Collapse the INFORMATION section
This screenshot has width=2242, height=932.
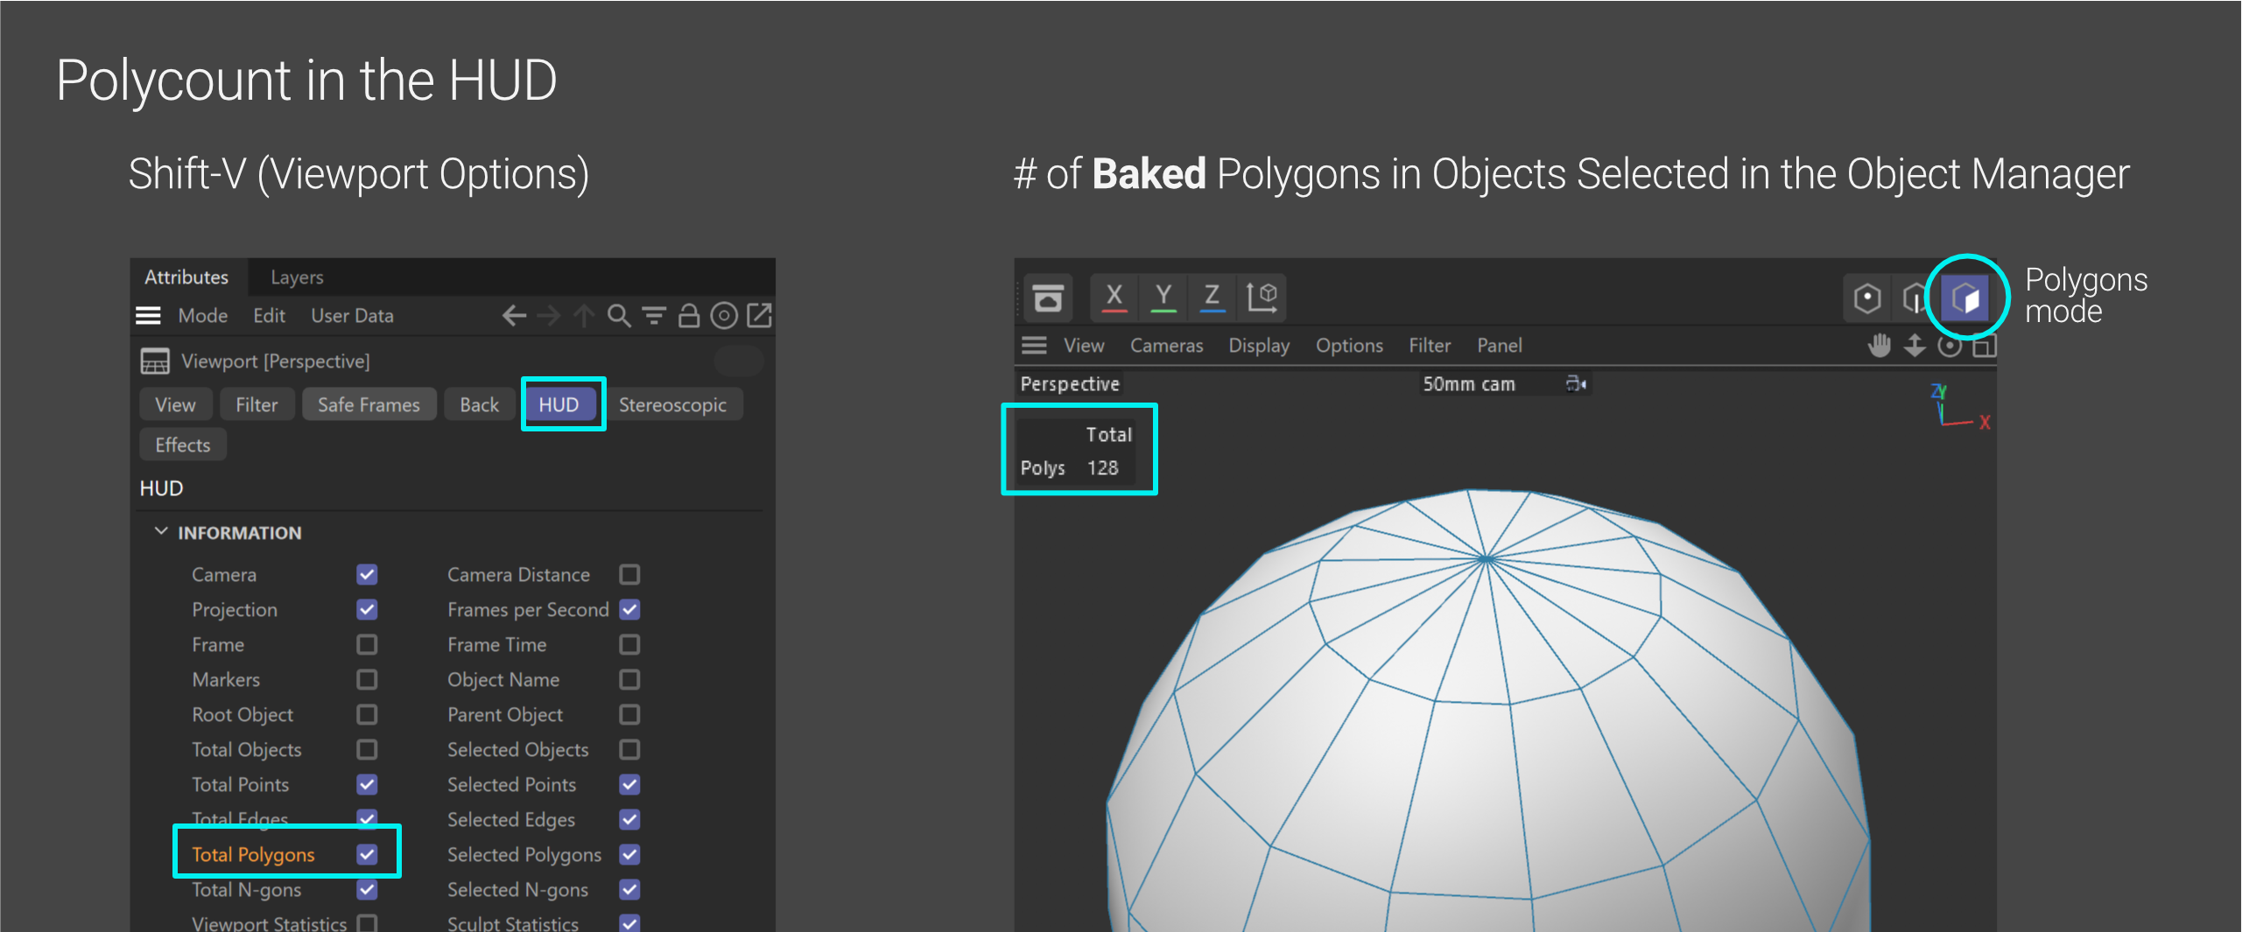161,532
